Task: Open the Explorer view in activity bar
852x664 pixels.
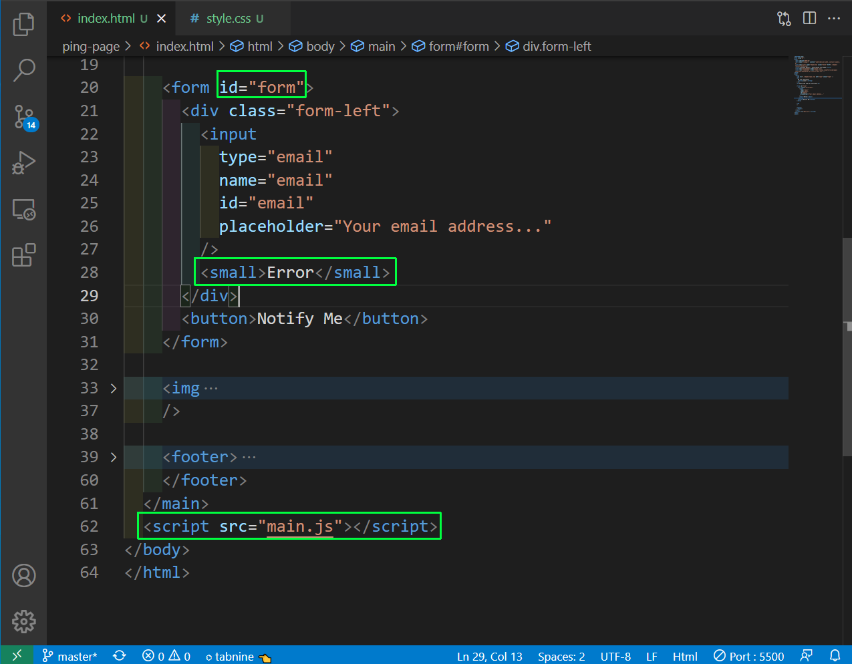Action: (x=23, y=23)
